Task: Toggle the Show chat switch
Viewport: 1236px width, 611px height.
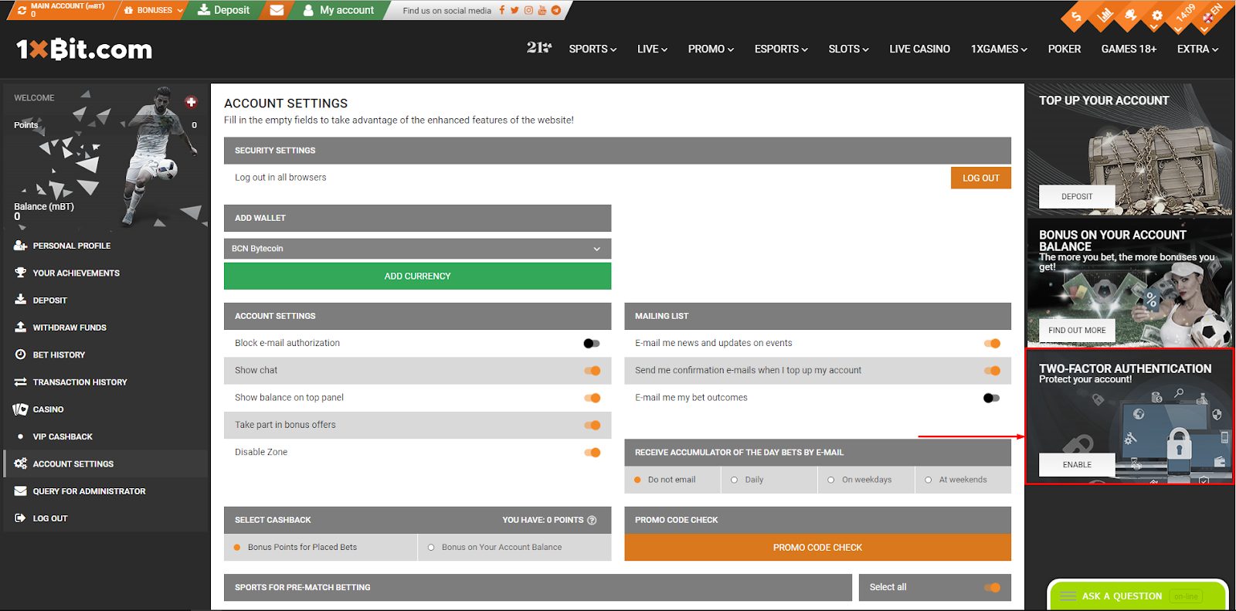Action: coord(593,371)
